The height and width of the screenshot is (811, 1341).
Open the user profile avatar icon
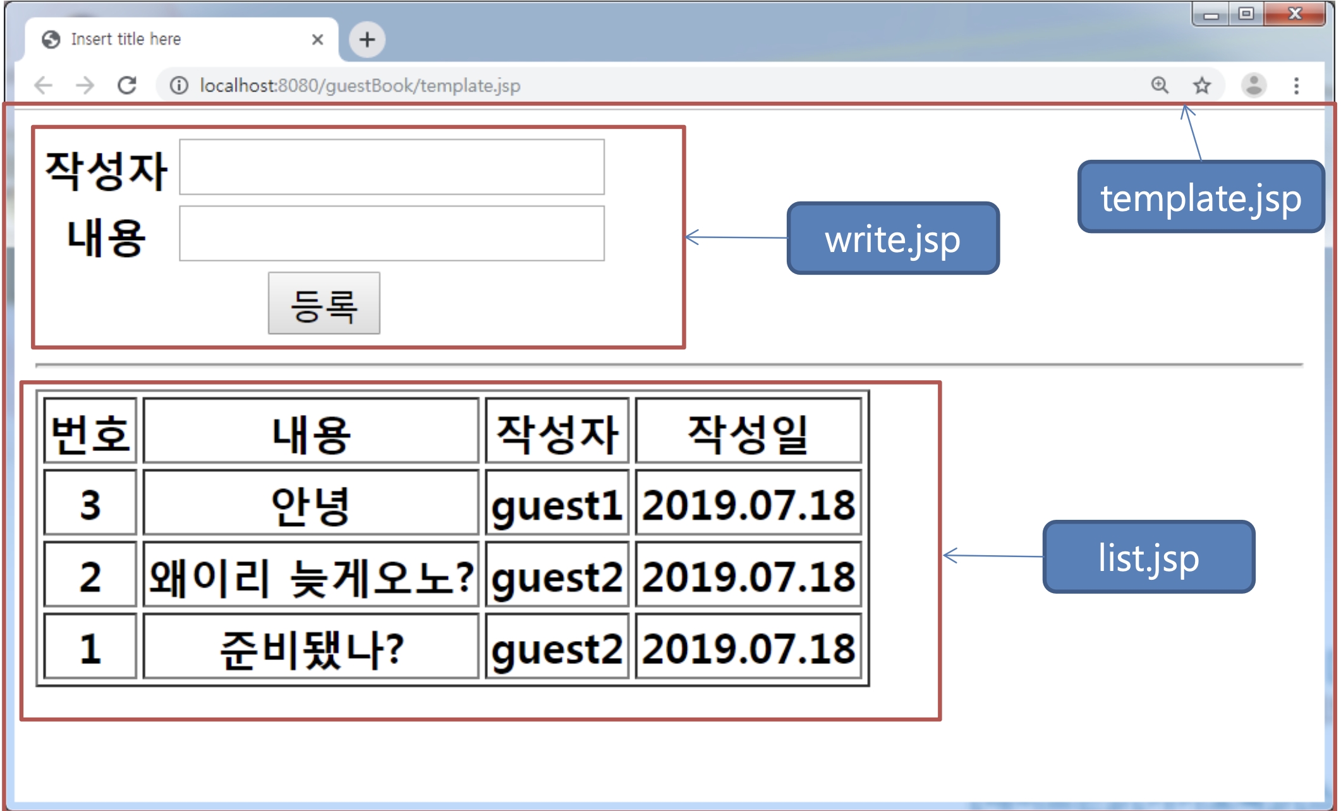click(x=1254, y=85)
